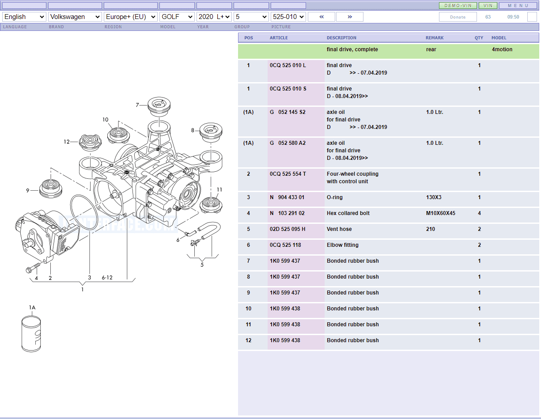Viewport: 541px width, 419px height.
Task: Click callout 6-12 label in diagram
Action: (x=107, y=278)
